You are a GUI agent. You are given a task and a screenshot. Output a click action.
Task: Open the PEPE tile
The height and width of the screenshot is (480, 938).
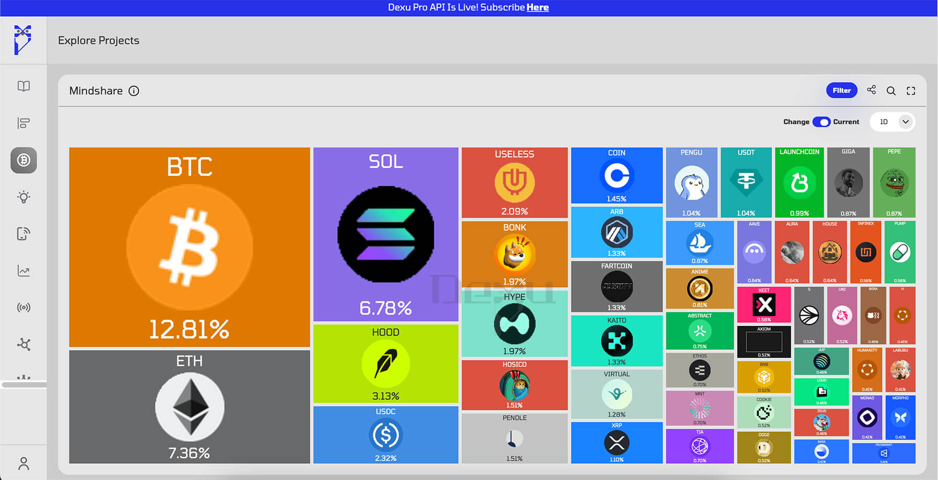tap(894, 182)
